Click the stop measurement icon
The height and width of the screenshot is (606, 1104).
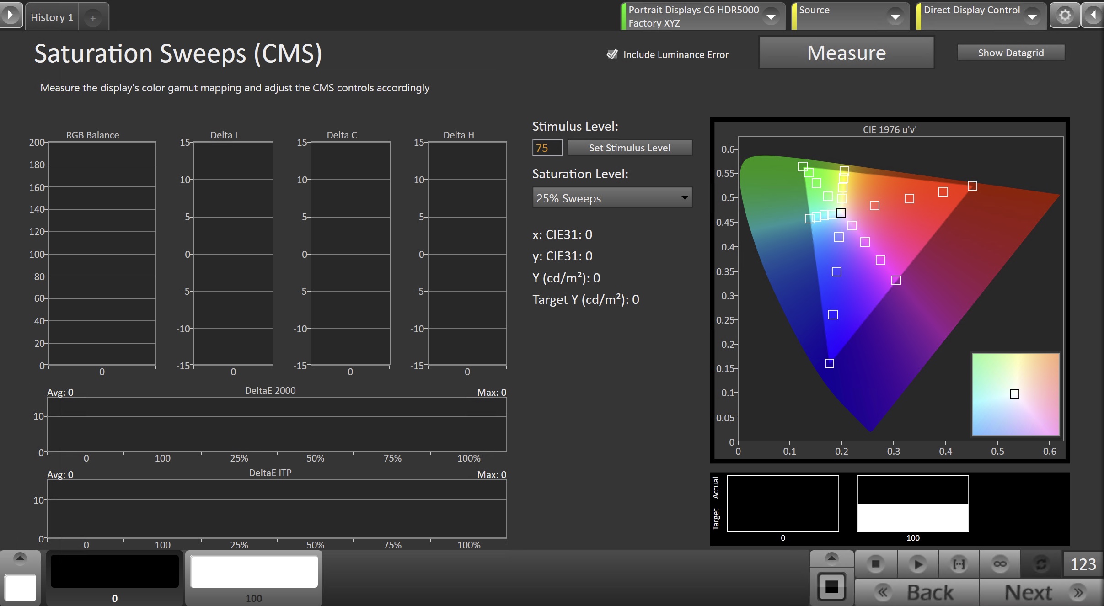point(875,564)
